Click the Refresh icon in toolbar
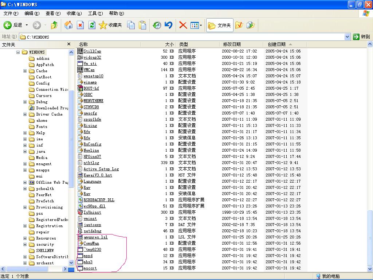The height and width of the screenshot is (280, 373). [x=92, y=25]
